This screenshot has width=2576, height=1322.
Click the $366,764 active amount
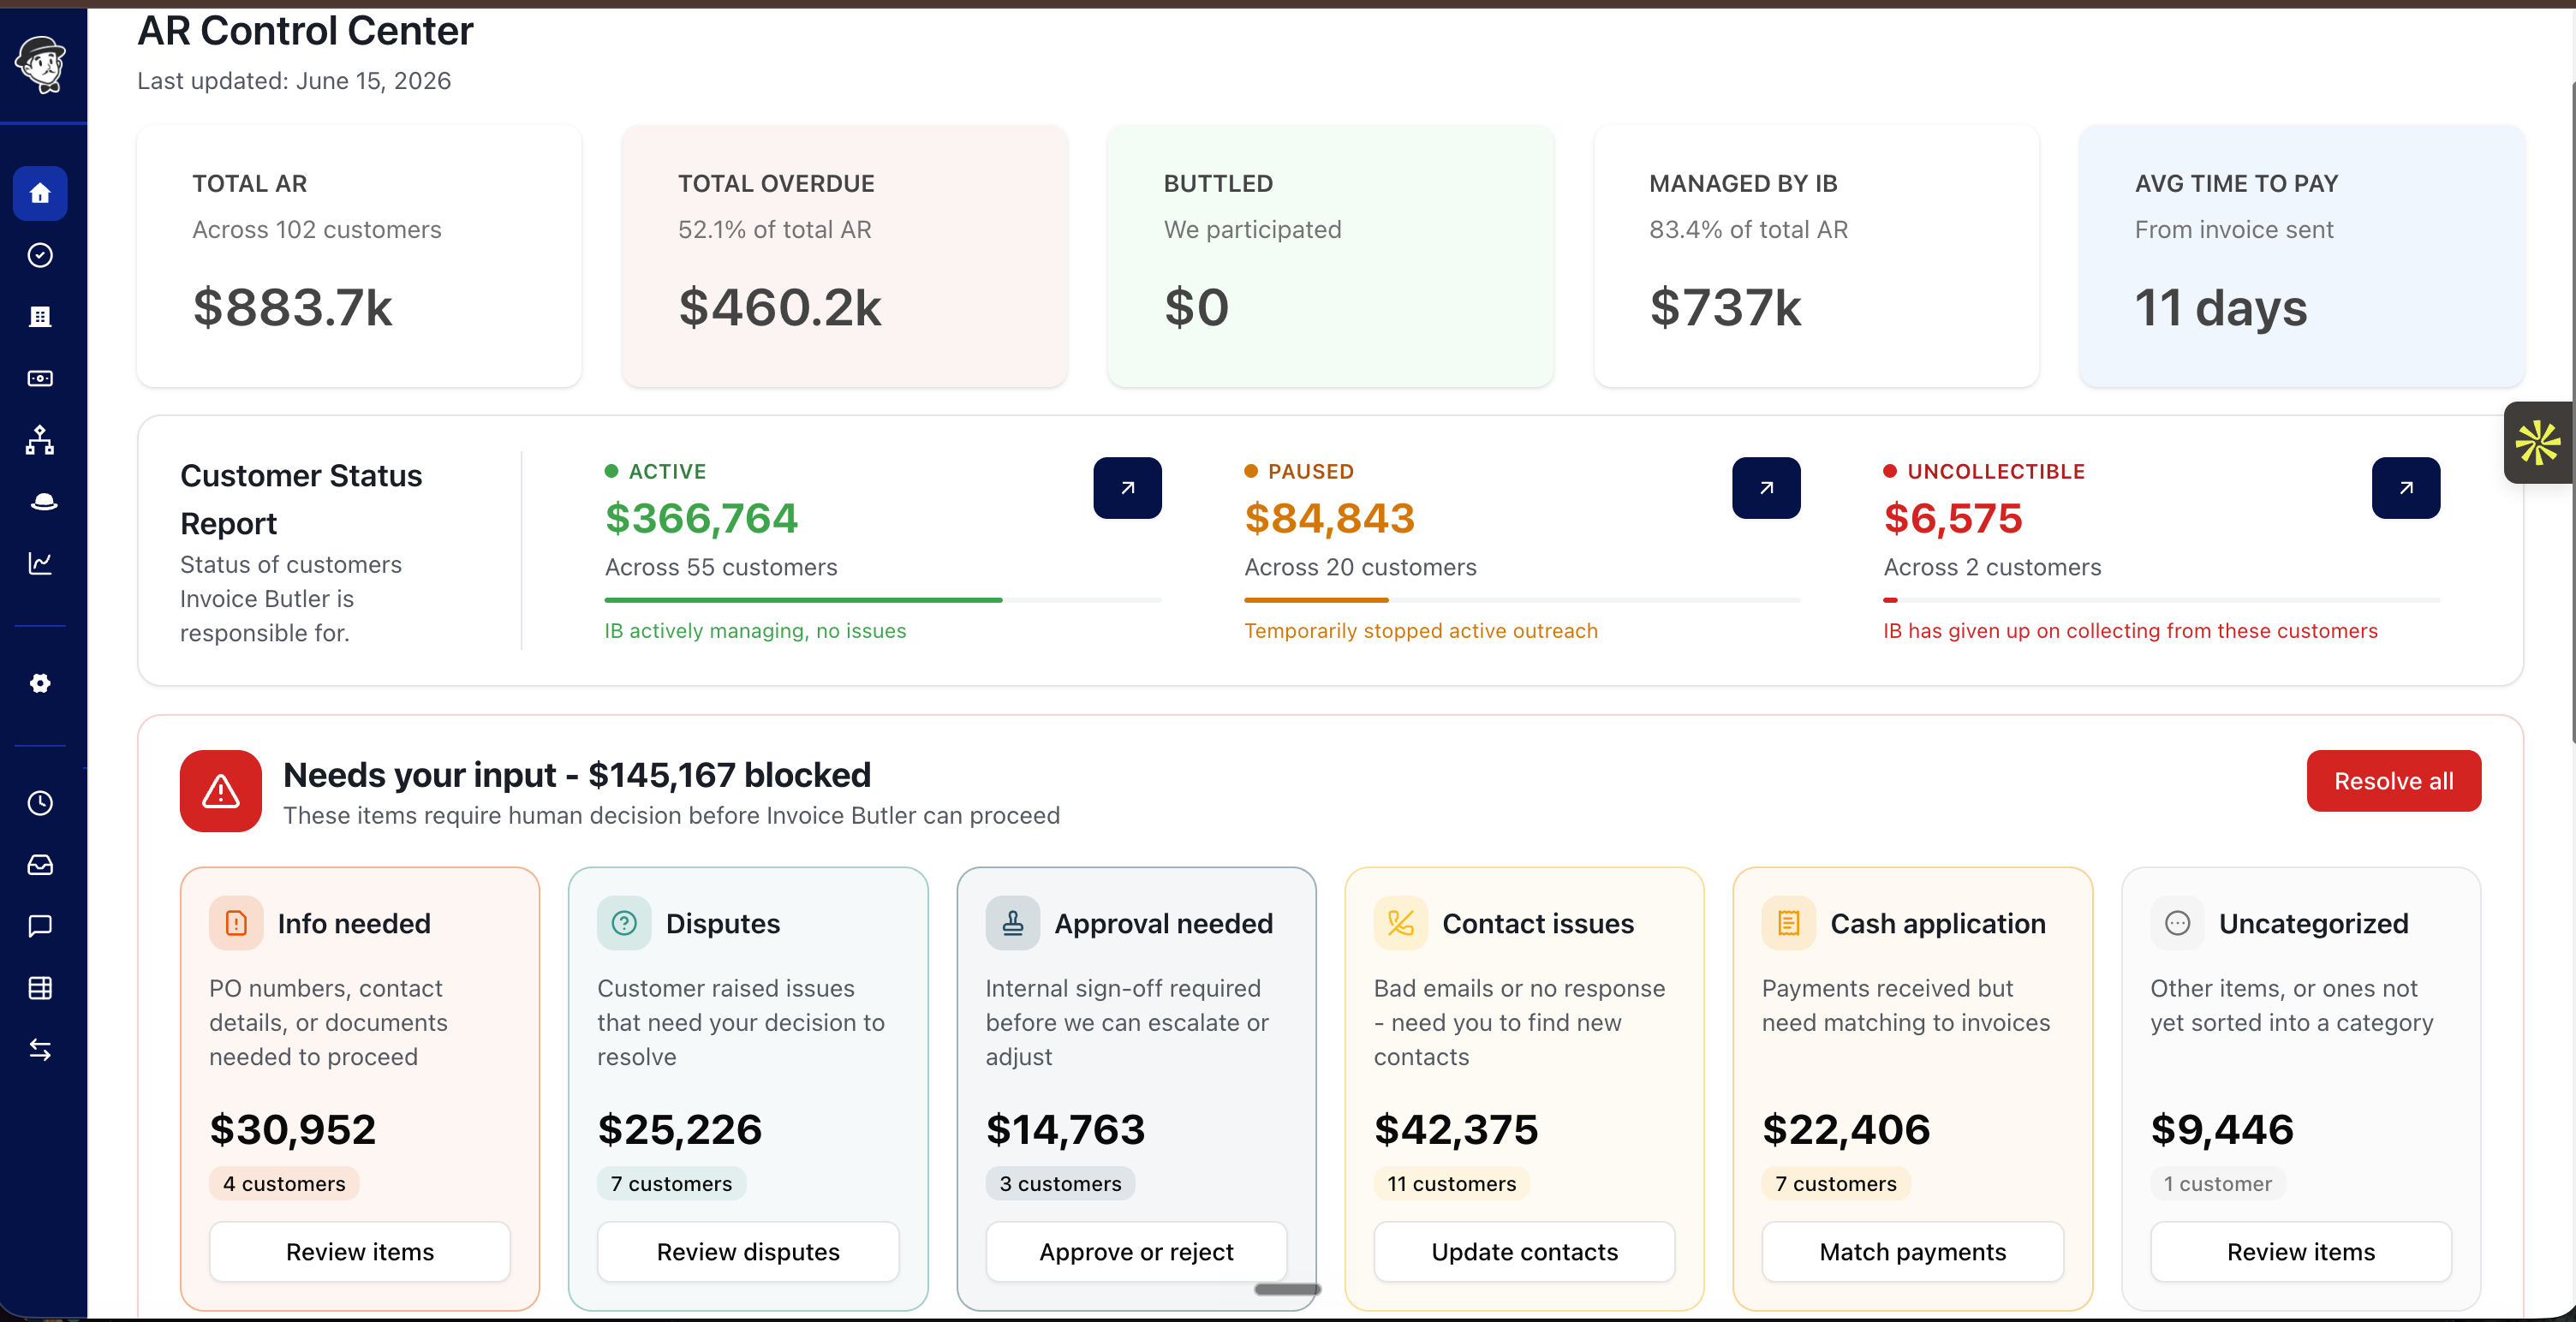click(x=701, y=518)
